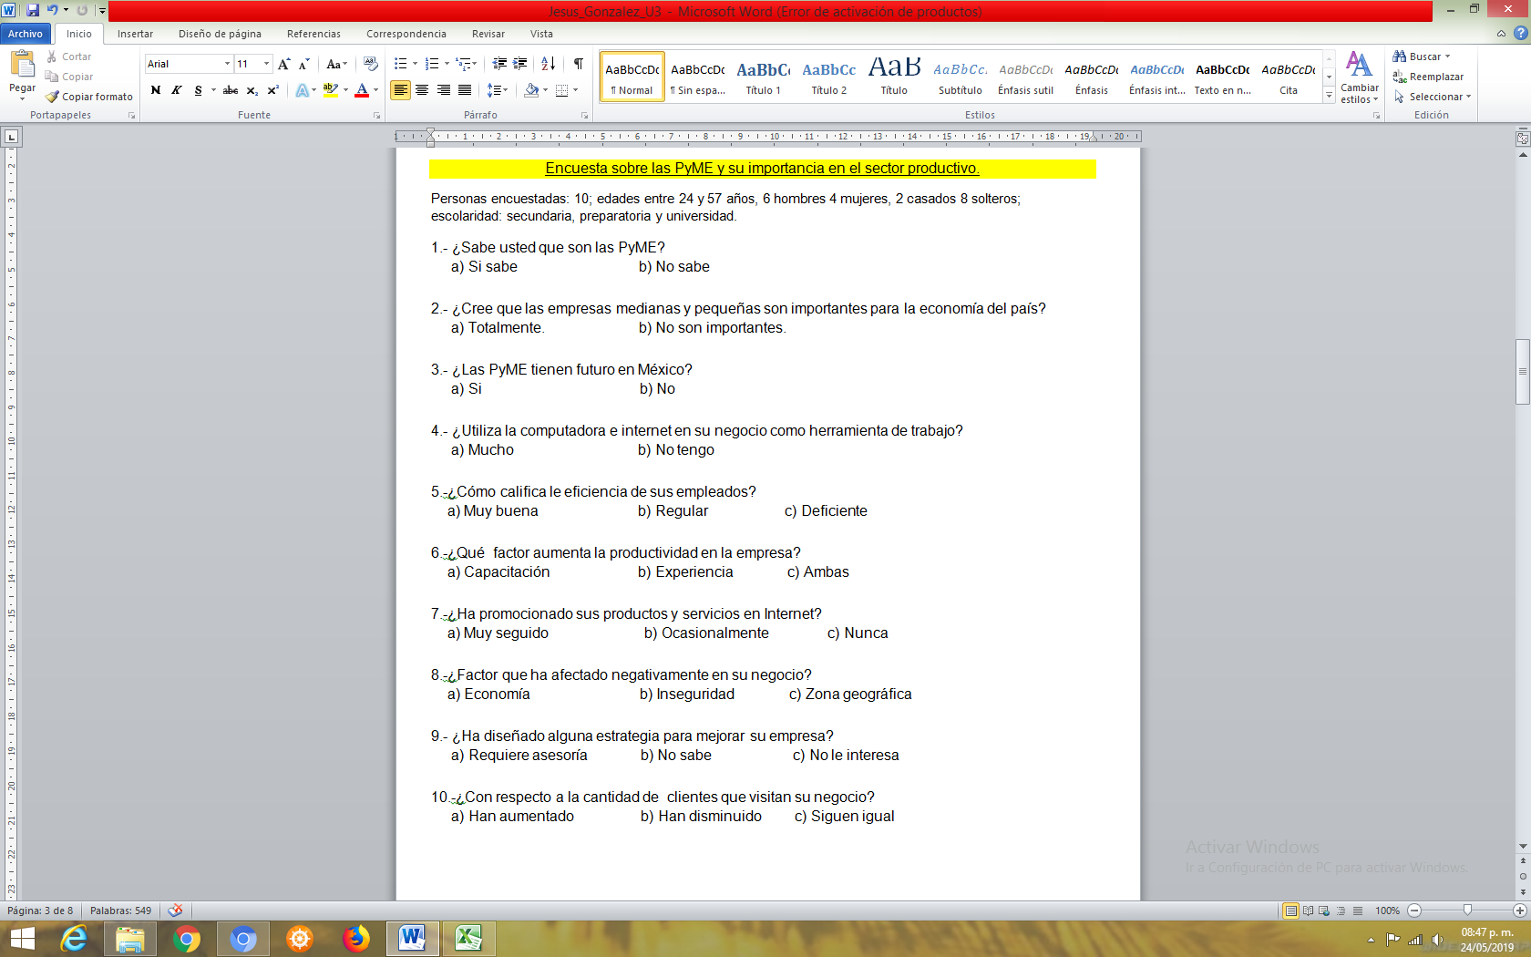Open the Diseño de página tab
1531x957 pixels.
click(220, 34)
